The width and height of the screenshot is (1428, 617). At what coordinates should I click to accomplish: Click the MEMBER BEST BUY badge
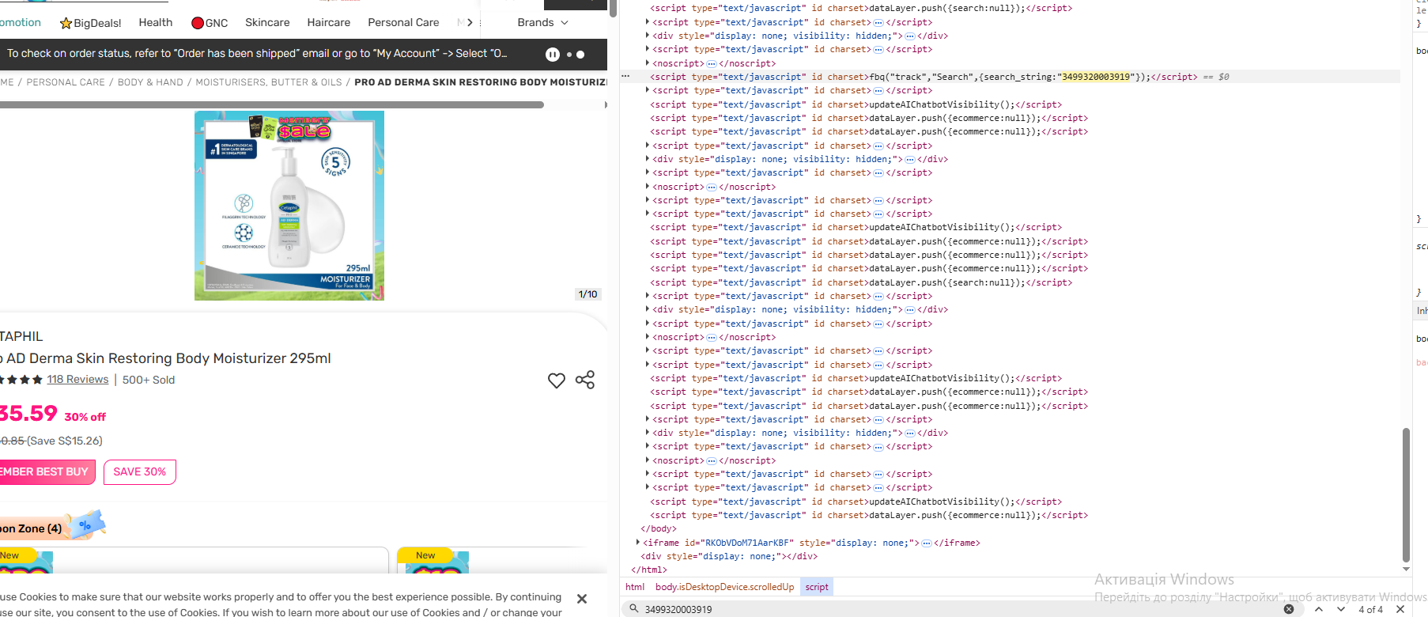47,471
